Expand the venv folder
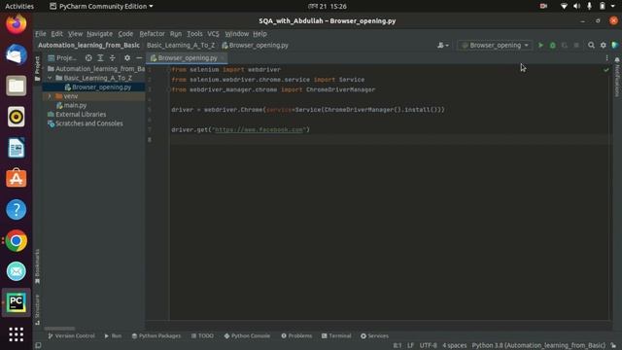Screen dimensions: 622x350 [x=50, y=96]
